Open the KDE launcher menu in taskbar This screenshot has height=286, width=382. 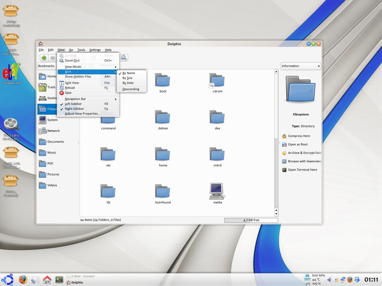(8, 280)
